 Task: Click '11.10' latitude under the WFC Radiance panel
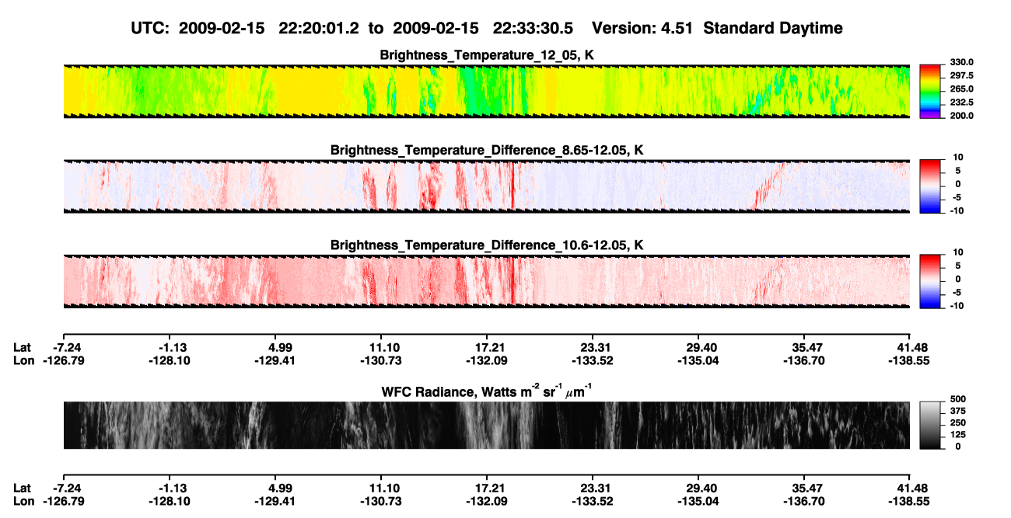coord(380,488)
